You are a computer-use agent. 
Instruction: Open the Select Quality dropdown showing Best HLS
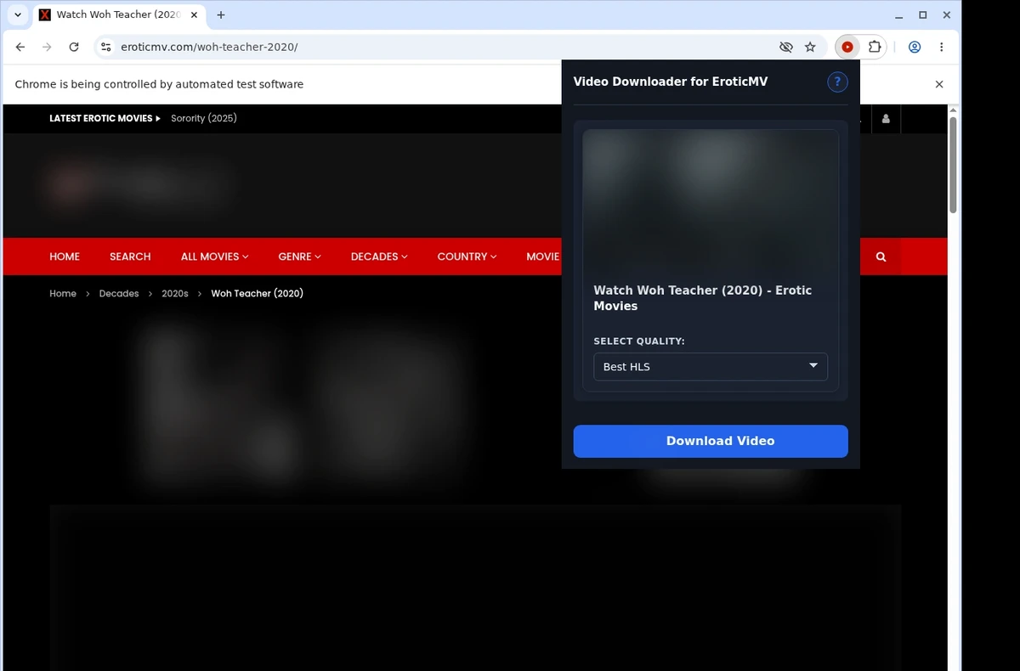coord(711,367)
